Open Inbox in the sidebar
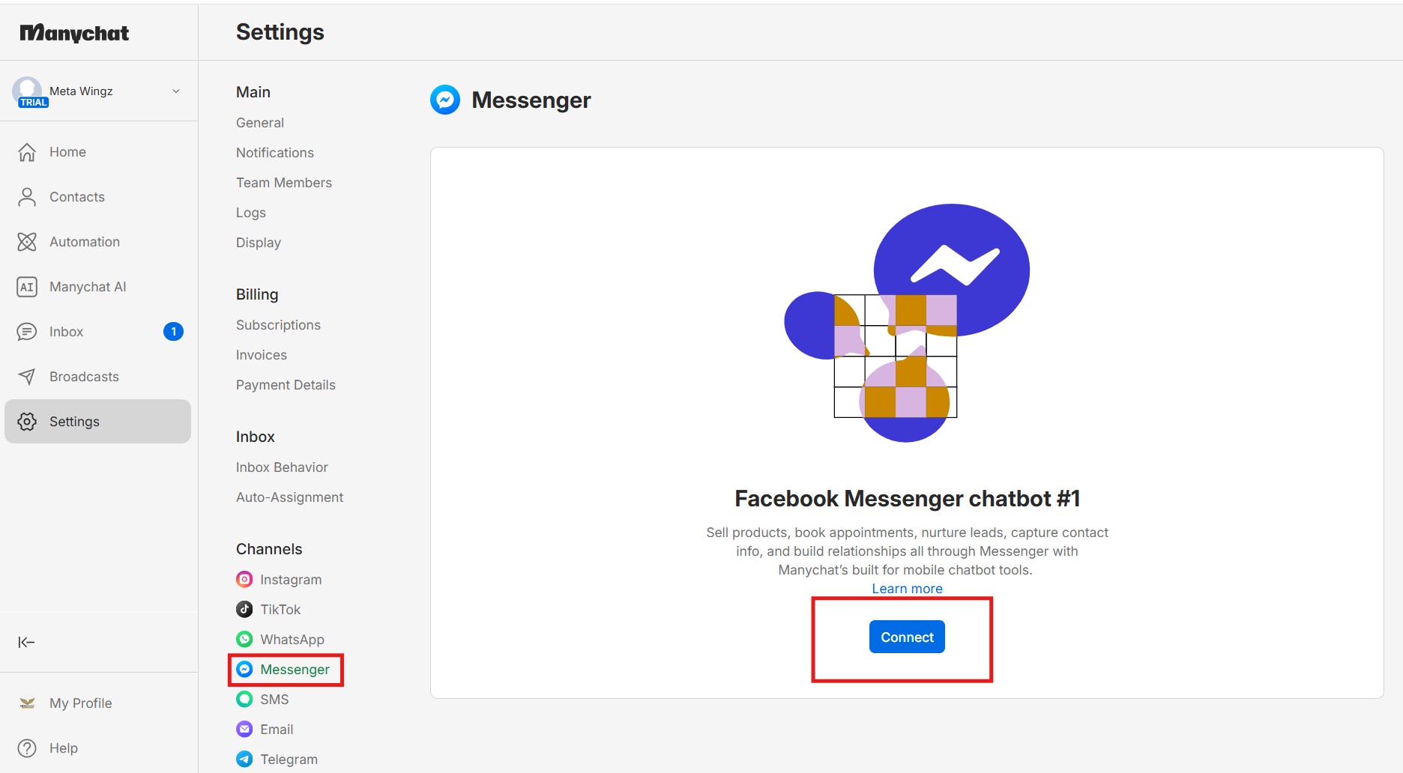This screenshot has width=1403, height=773. 97,332
